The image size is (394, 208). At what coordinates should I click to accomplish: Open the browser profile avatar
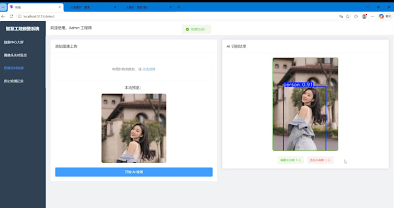pyautogui.click(x=364, y=16)
